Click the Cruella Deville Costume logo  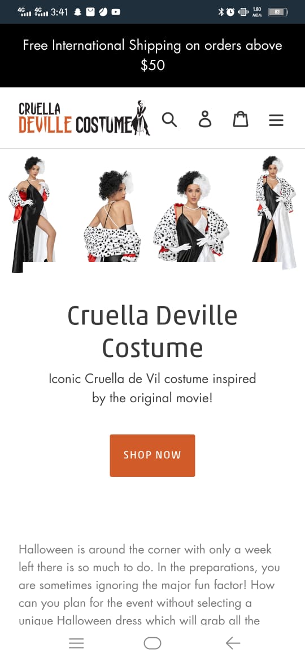[x=84, y=118]
